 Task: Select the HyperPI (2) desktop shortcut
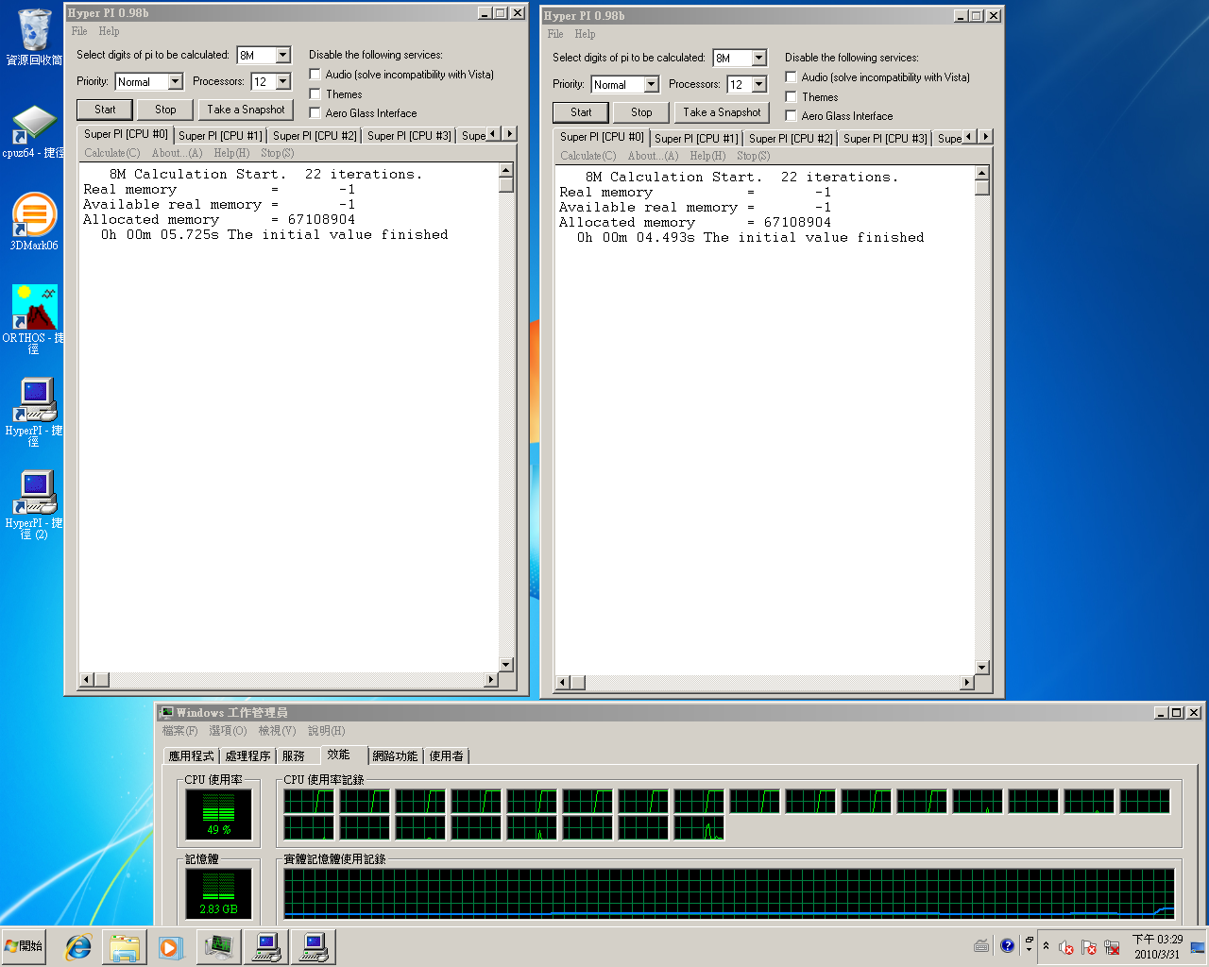(x=34, y=504)
